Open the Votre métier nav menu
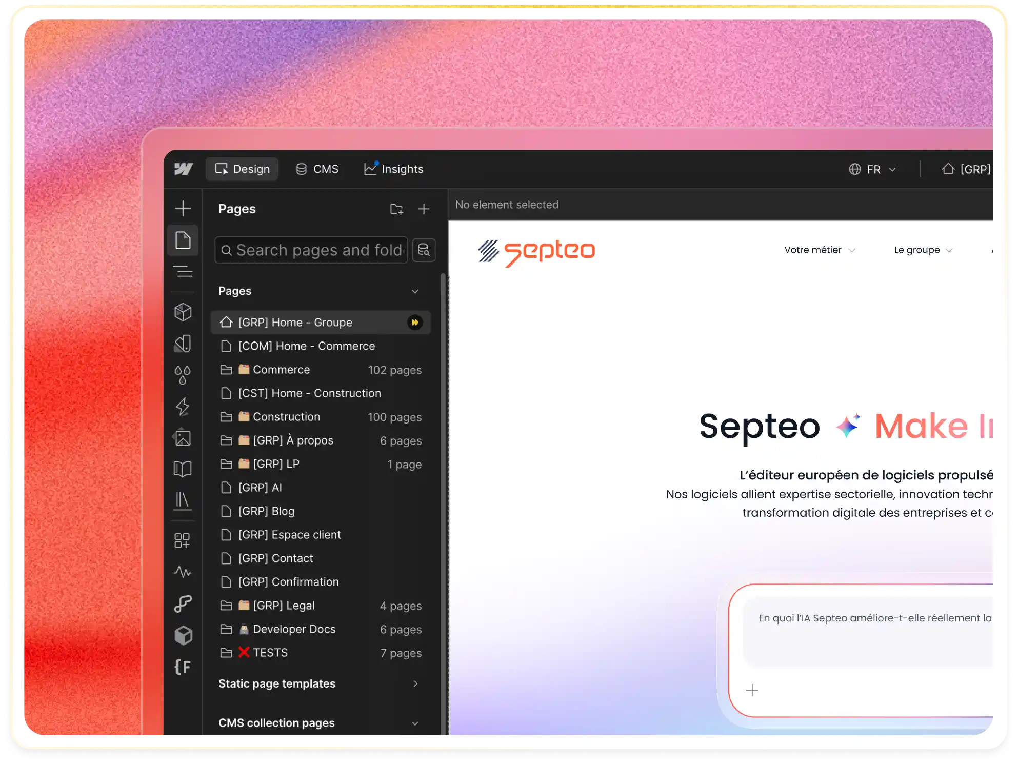The width and height of the screenshot is (1018, 765). point(820,250)
